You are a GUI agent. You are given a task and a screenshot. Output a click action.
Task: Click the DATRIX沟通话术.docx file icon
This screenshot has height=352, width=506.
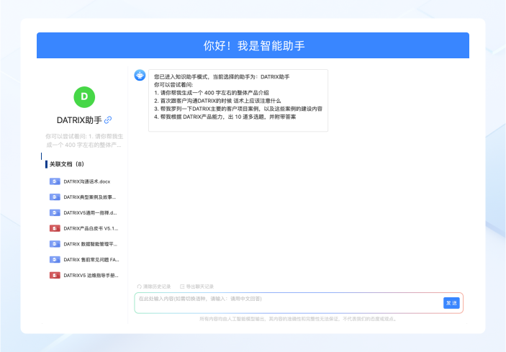pyautogui.click(x=55, y=181)
